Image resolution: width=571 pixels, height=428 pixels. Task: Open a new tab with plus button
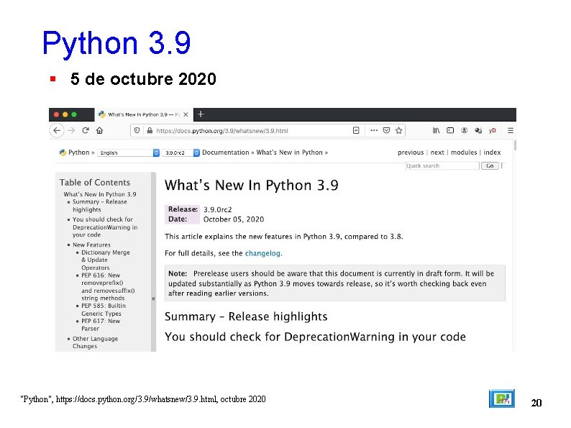click(201, 114)
